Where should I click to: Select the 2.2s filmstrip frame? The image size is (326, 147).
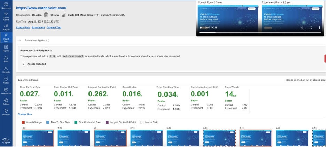(x=183, y=138)
